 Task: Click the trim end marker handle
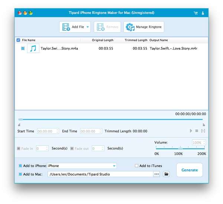point(204,125)
